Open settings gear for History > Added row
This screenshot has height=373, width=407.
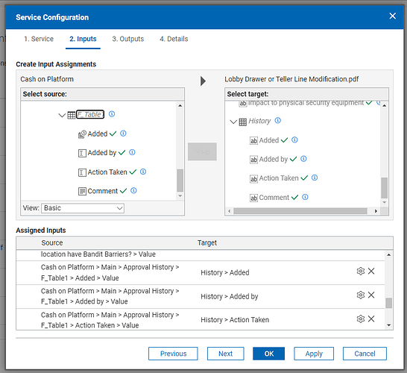tap(361, 272)
